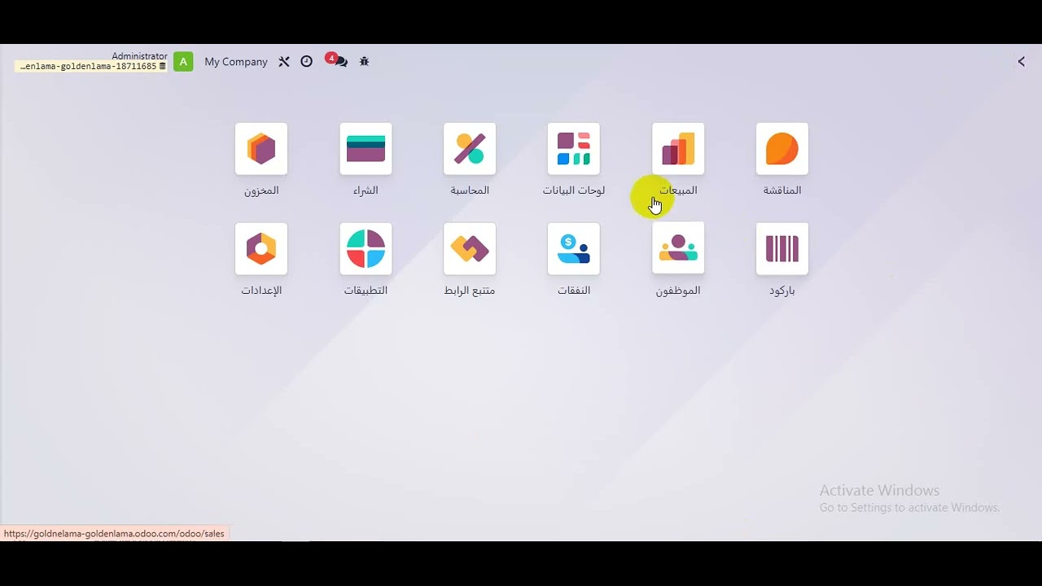Open the Discuss (المناقشة) app icon
1042x586 pixels.
[782, 149]
